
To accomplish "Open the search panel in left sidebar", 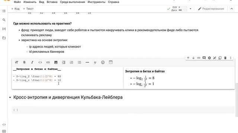I will tap(4, 20).
